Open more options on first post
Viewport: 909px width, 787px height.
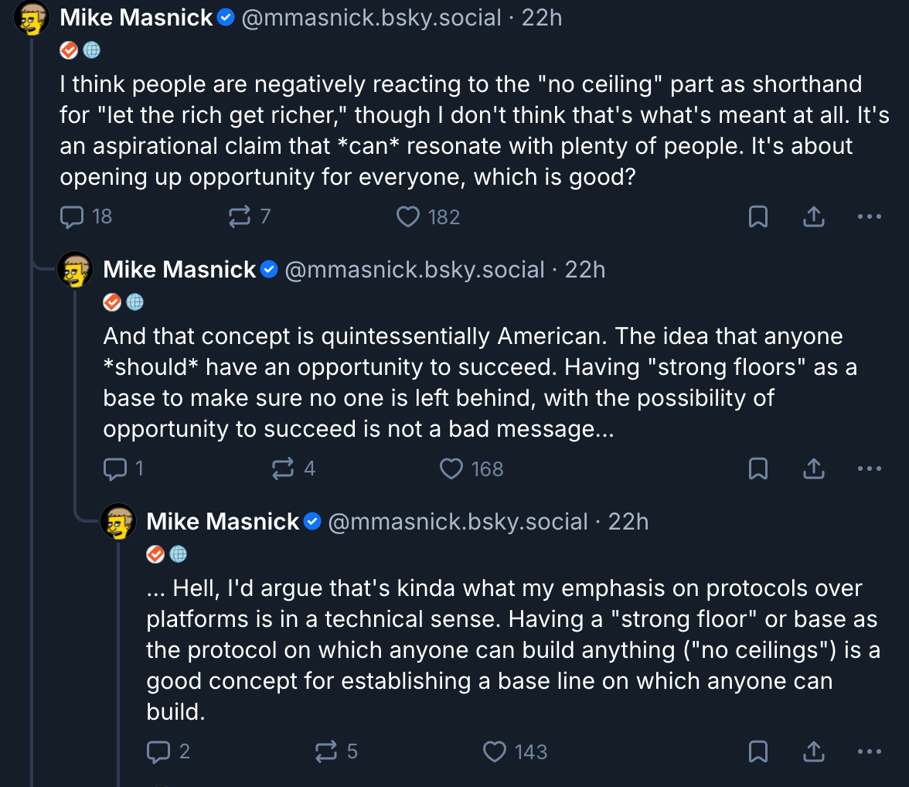pos(870,217)
